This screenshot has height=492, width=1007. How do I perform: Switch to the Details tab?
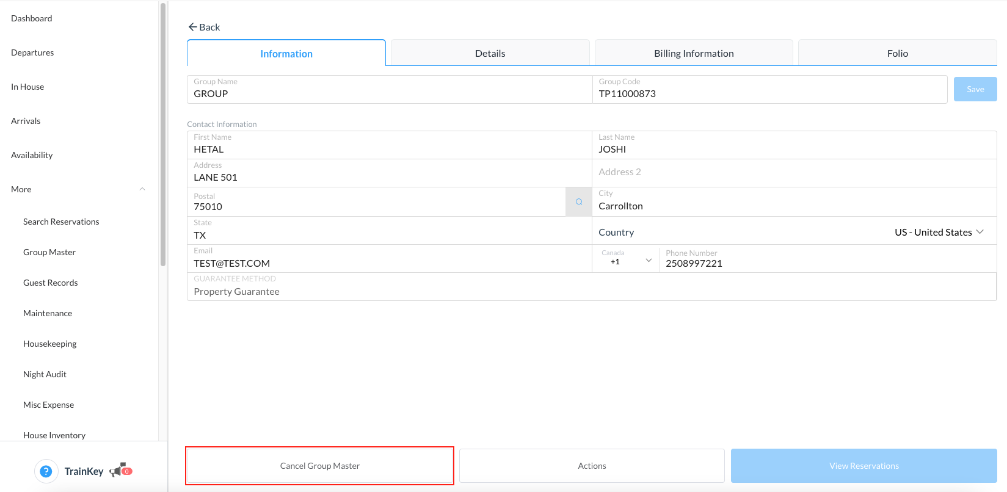(490, 54)
